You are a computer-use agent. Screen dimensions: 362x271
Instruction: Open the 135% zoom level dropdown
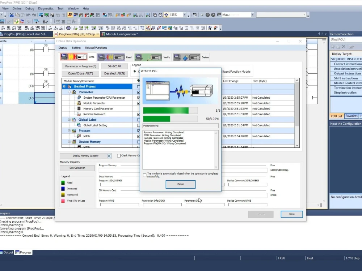[x=185, y=15]
